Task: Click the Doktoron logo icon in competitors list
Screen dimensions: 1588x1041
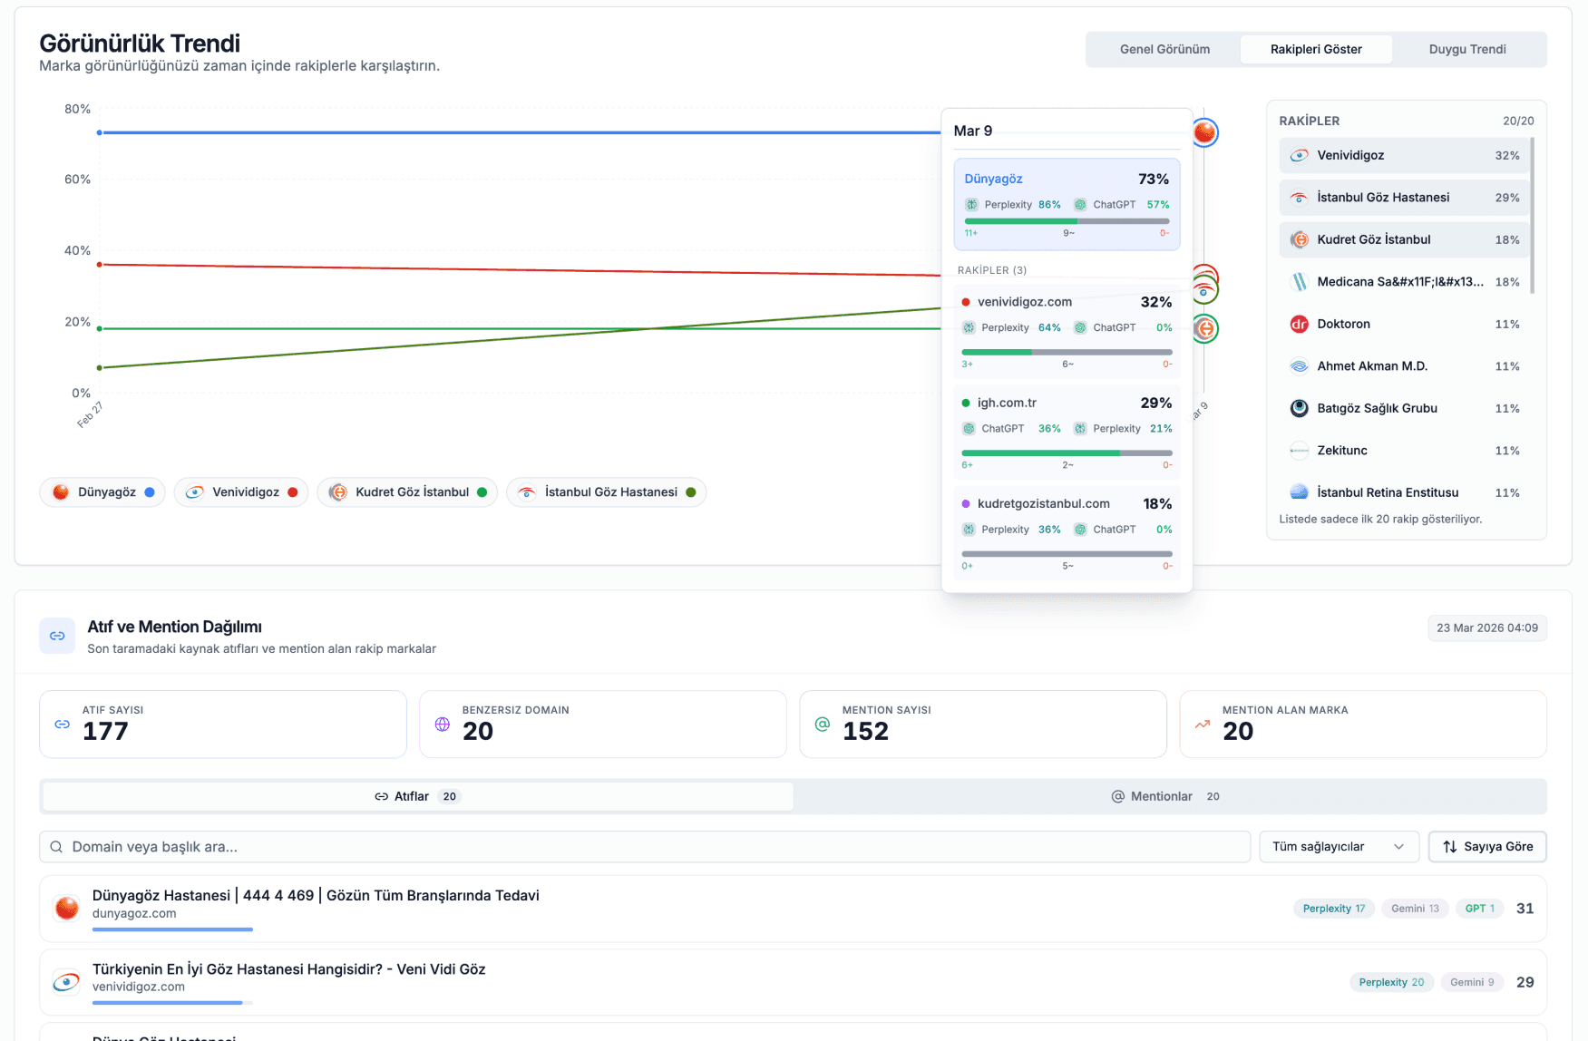Action: [x=1299, y=324]
